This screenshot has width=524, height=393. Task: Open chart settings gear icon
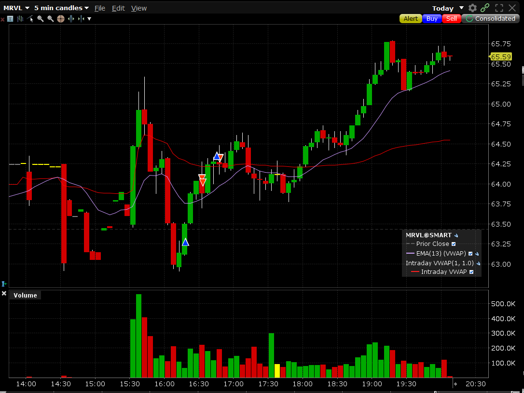[472, 8]
